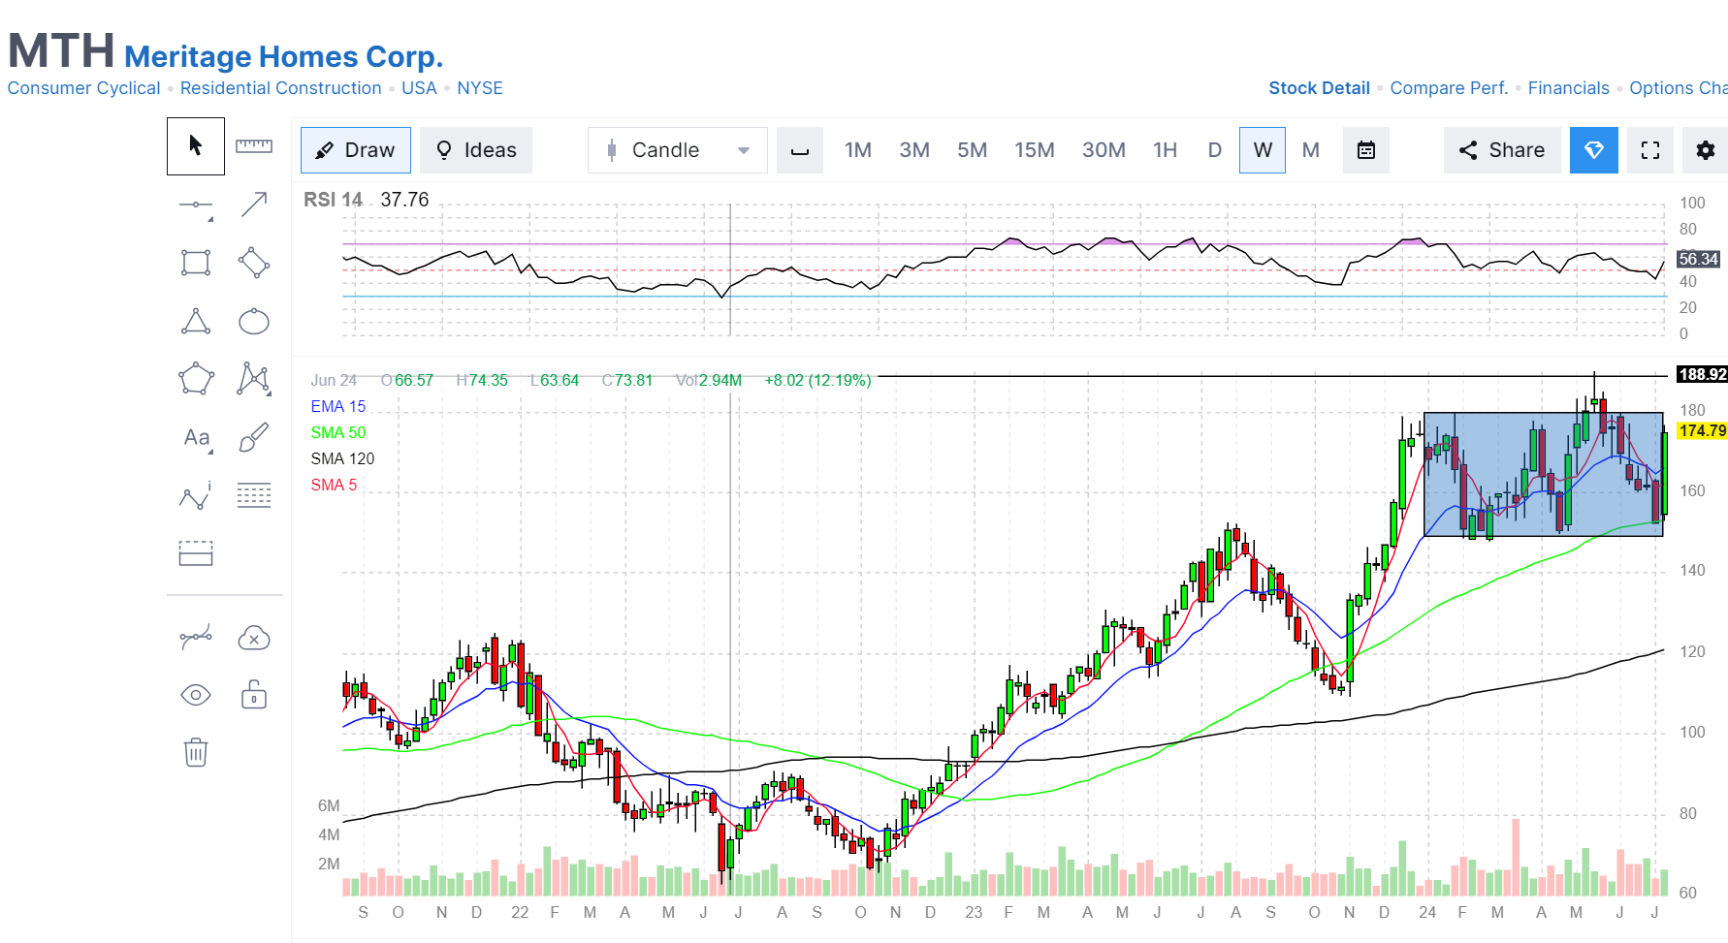Open the Ideas lightbulb button

pyautogui.click(x=476, y=150)
